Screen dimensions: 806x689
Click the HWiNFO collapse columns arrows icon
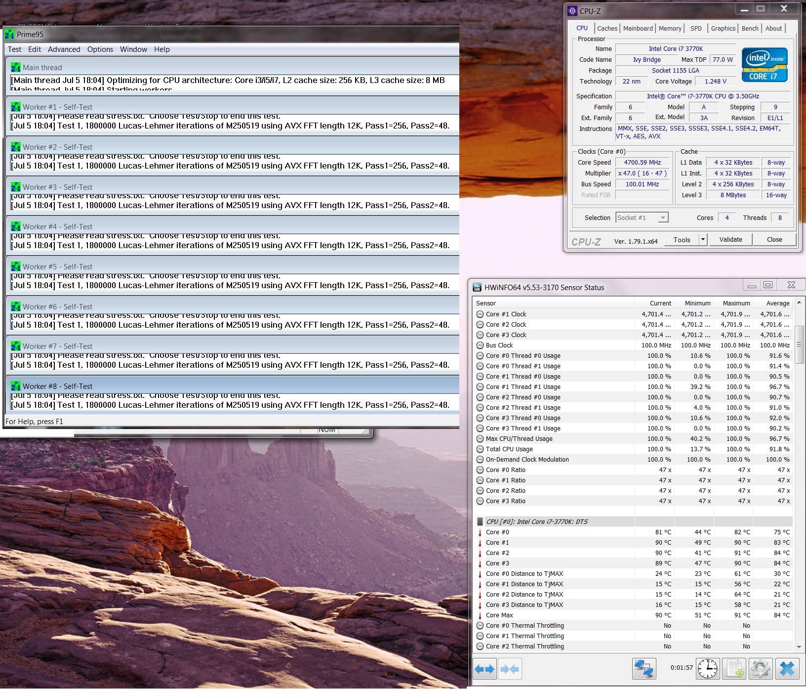click(510, 669)
